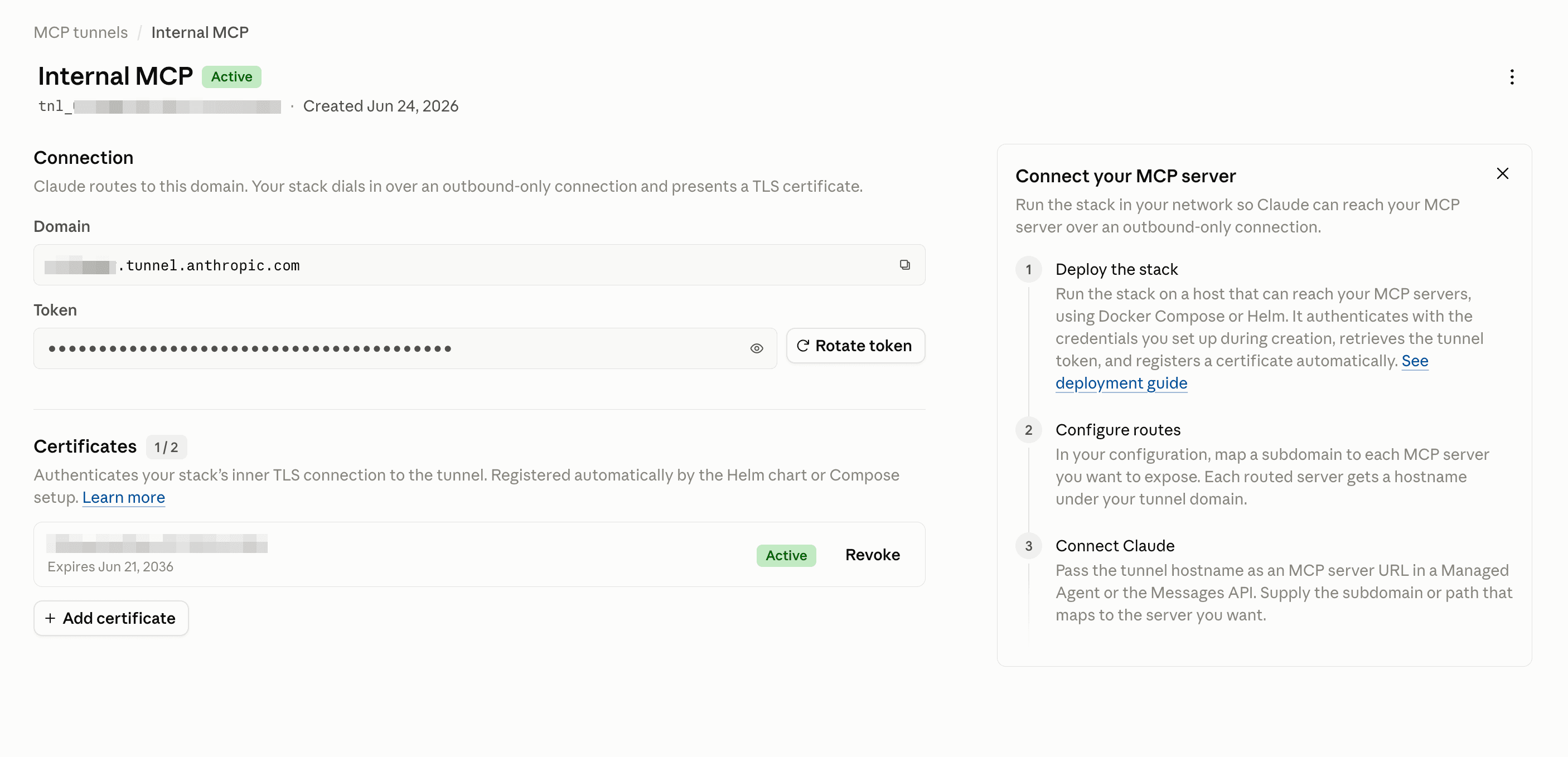Image resolution: width=1568 pixels, height=757 pixels.
Task: Close the Connect your MCP server panel
Action: click(1502, 174)
